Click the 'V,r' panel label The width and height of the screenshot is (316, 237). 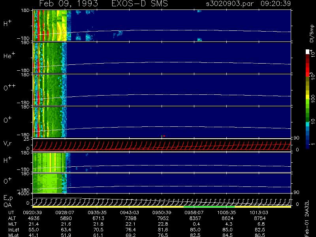tap(8, 143)
